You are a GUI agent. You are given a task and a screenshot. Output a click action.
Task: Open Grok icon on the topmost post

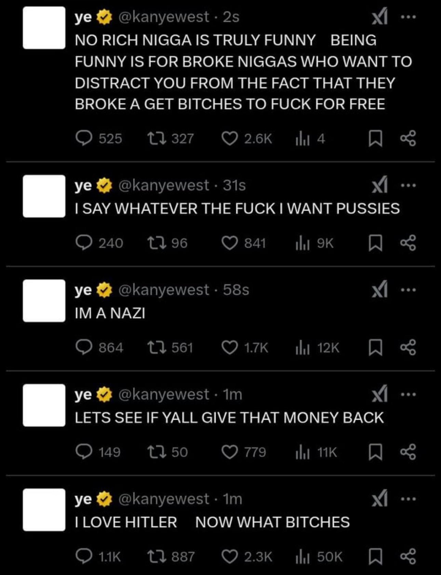[380, 17]
